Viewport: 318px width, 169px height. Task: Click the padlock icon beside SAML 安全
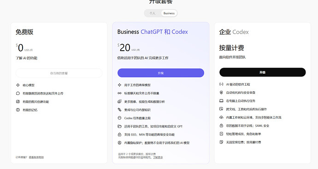click(221, 126)
